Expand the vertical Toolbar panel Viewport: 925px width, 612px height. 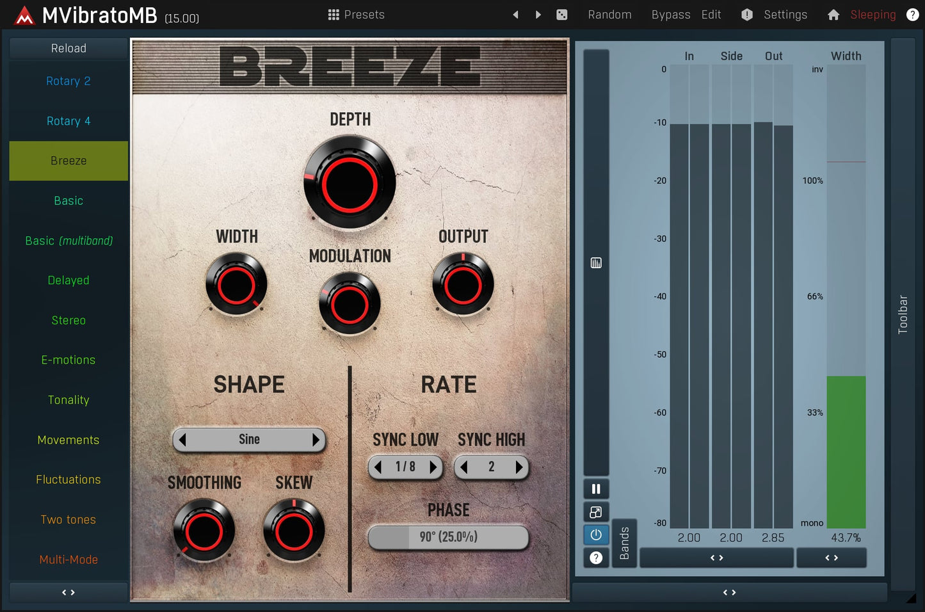[x=903, y=314]
